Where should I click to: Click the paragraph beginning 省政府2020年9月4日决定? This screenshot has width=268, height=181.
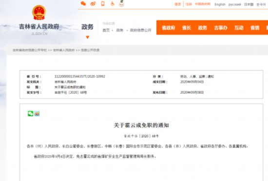pyautogui.click(x=95, y=157)
